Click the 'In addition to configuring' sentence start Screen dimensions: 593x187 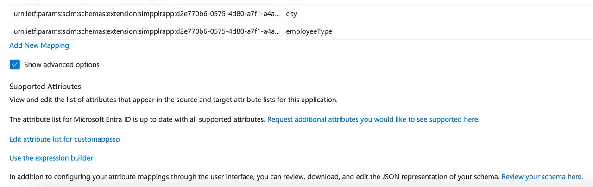(51, 177)
